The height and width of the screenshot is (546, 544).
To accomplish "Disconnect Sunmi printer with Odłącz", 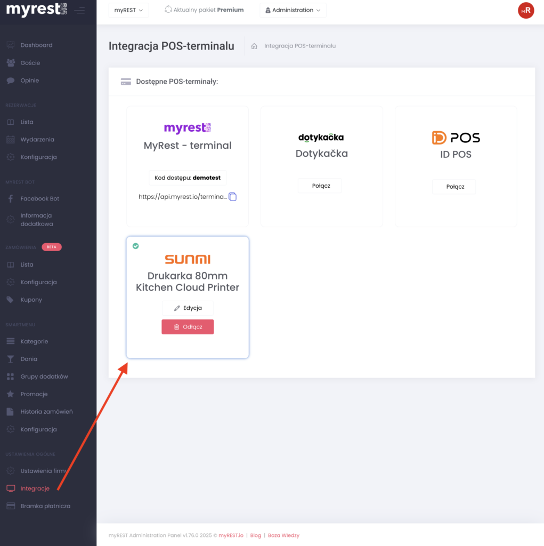I will tap(188, 327).
